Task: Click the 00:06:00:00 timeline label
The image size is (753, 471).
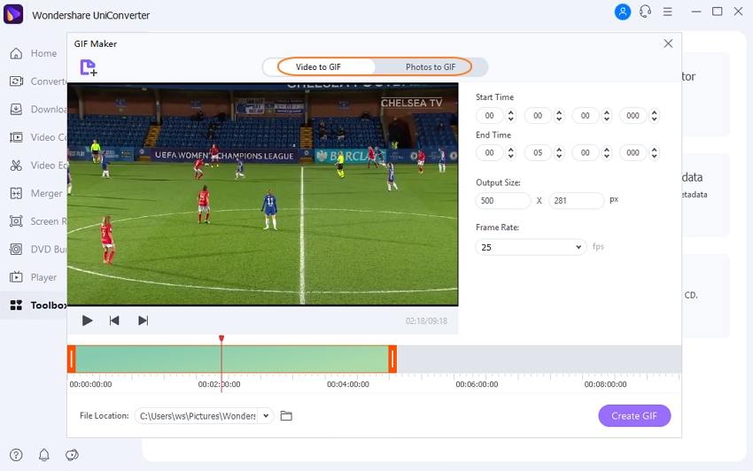Action: click(477, 384)
